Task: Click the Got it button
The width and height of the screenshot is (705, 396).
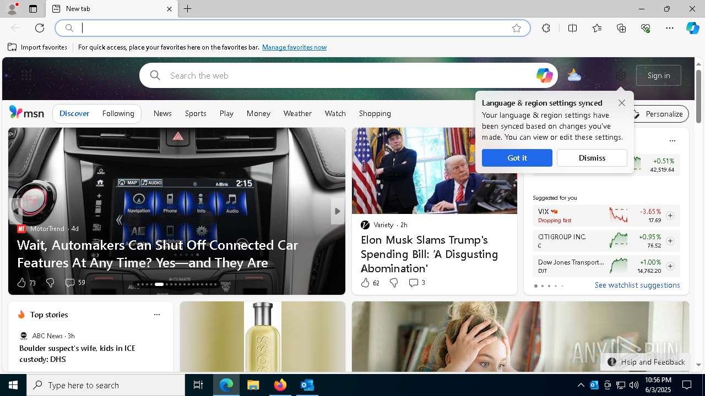Action: pos(517,158)
